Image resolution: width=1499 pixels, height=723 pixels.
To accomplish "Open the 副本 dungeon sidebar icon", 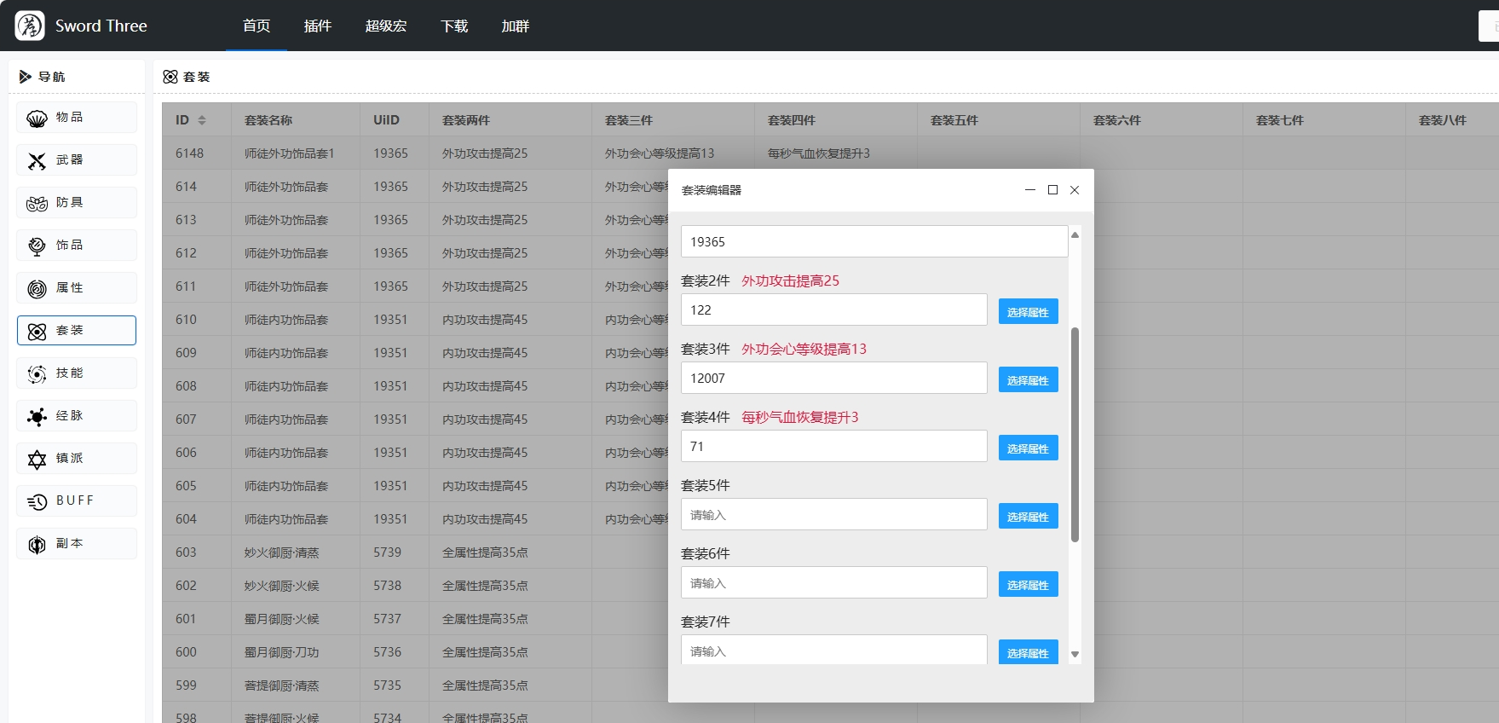I will click(37, 545).
